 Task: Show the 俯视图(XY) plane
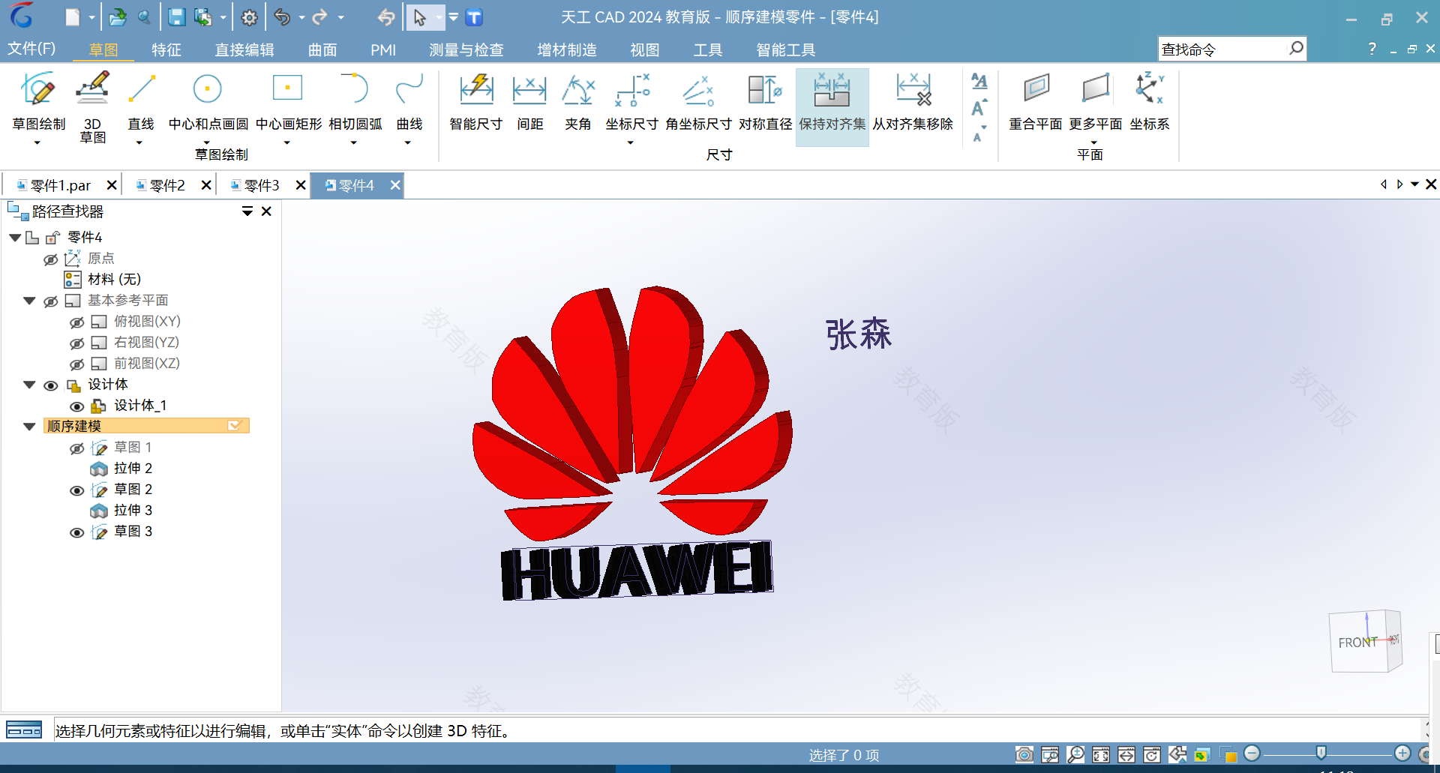(x=76, y=322)
